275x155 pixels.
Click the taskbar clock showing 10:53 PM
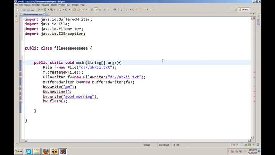(252, 151)
